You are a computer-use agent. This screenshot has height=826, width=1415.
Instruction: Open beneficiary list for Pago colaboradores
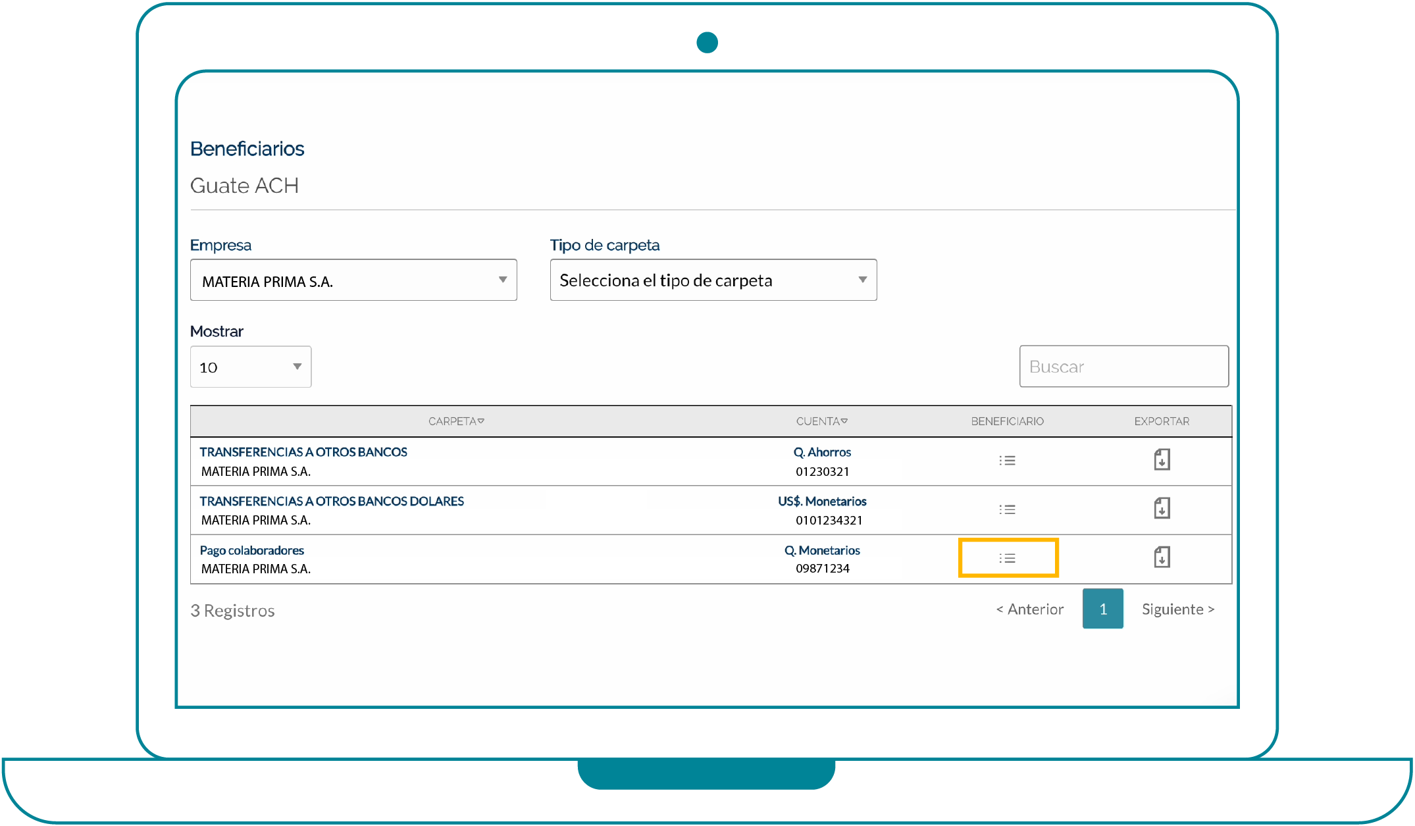pos(1007,558)
